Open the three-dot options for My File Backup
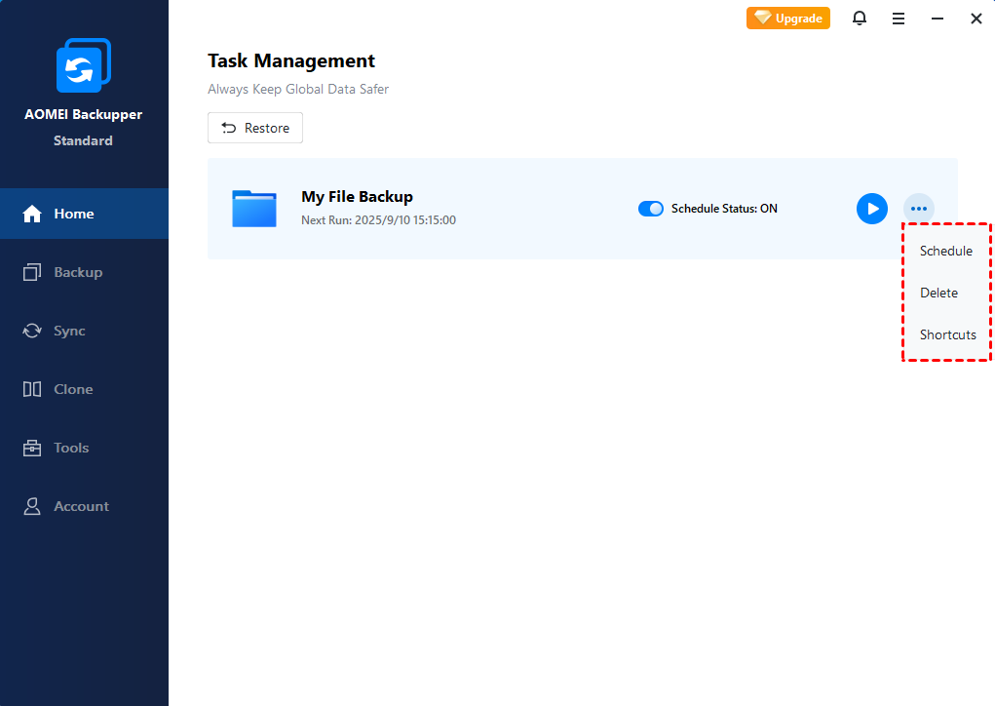995x706 pixels. pyautogui.click(x=918, y=209)
